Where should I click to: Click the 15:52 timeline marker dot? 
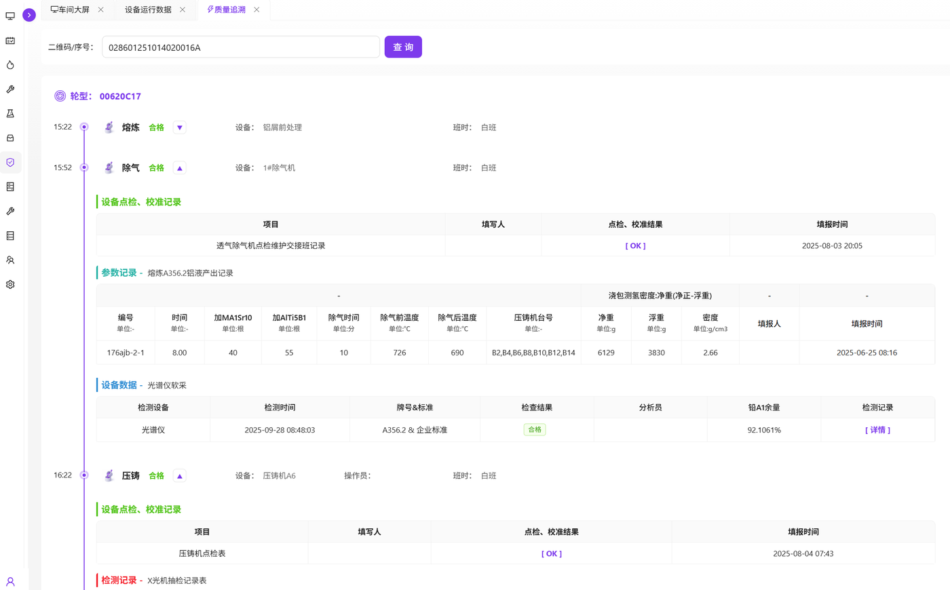pos(84,168)
